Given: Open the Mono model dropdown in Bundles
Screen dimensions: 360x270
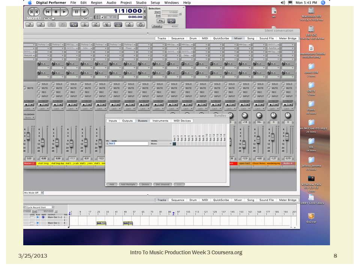Looking at the screenshot, I should (x=161, y=144).
